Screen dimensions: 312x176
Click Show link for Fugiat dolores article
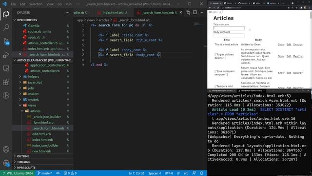tap(281, 56)
